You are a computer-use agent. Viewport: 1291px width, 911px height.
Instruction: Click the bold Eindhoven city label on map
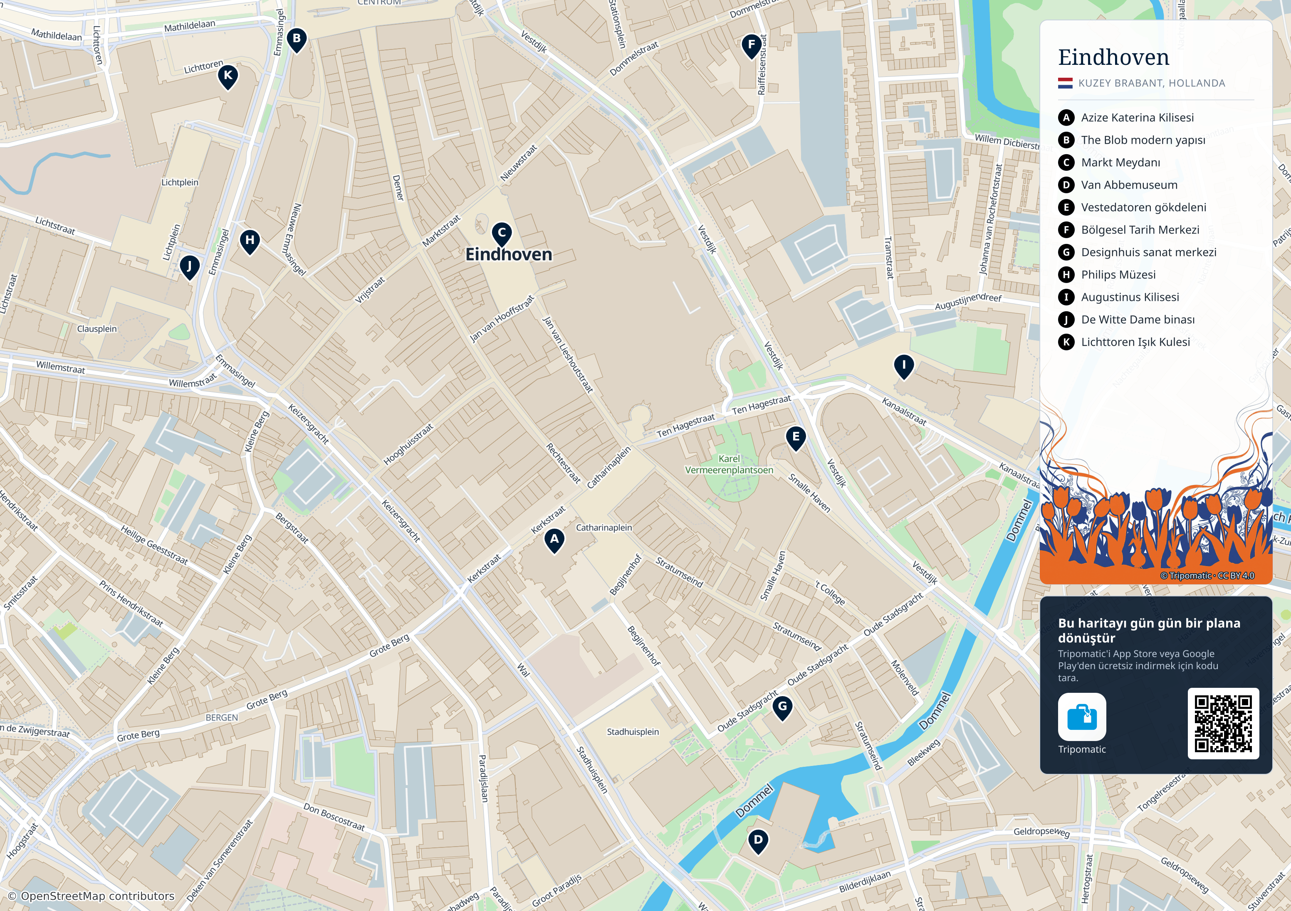[509, 255]
